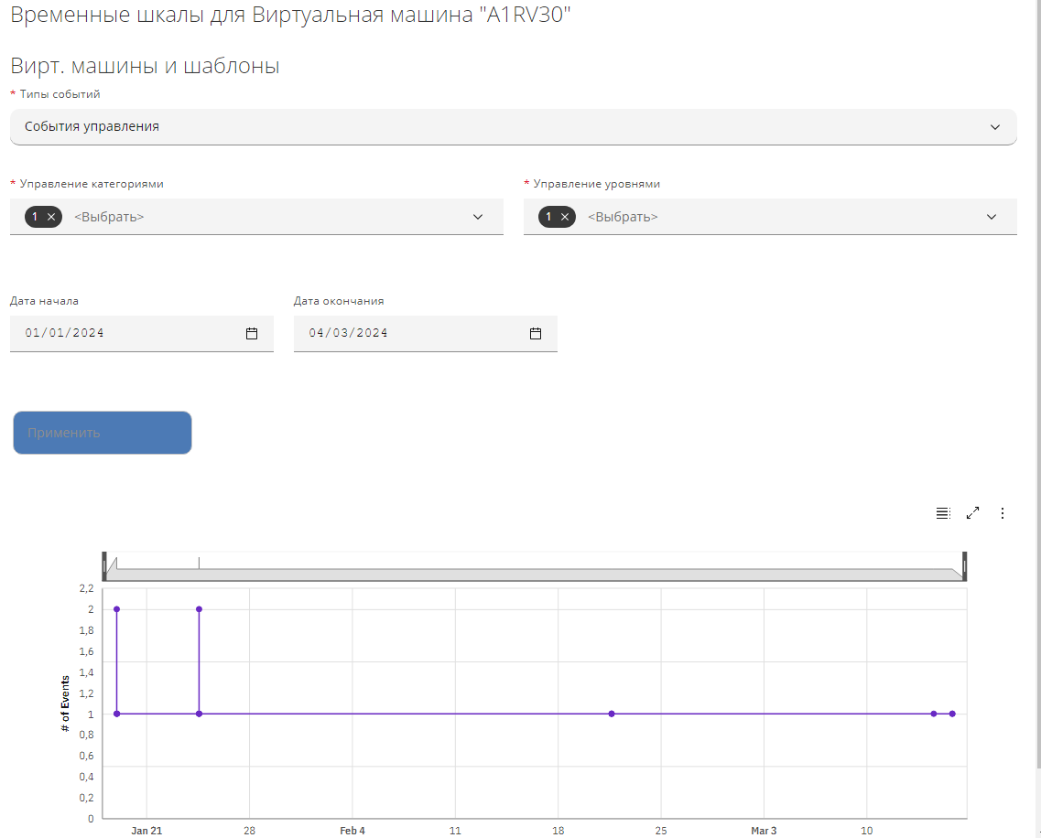Viewport: 1041px width, 838px height.
Task: Grab the left range slider handle
Action: coord(104,566)
